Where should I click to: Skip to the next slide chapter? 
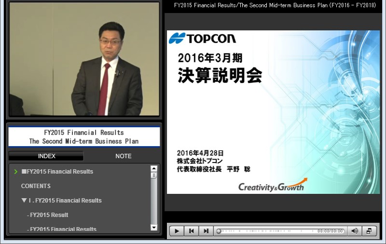206,231
